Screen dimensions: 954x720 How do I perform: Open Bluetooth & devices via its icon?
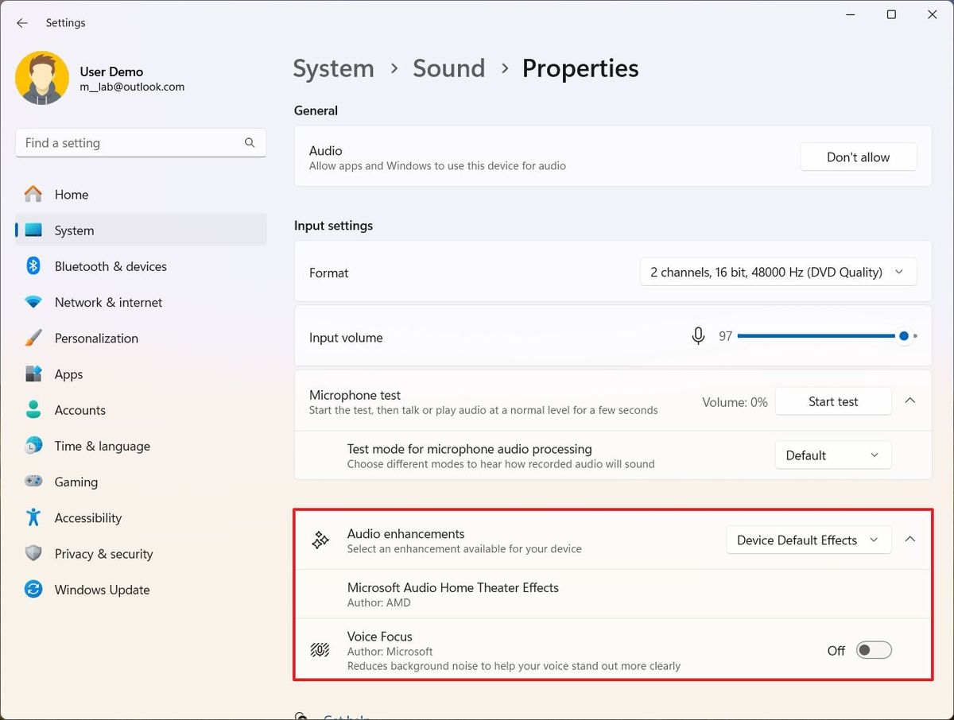click(33, 266)
